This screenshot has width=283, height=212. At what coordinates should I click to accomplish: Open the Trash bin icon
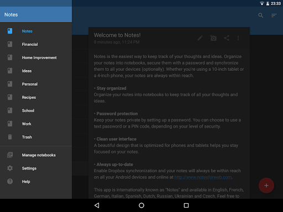point(10,137)
